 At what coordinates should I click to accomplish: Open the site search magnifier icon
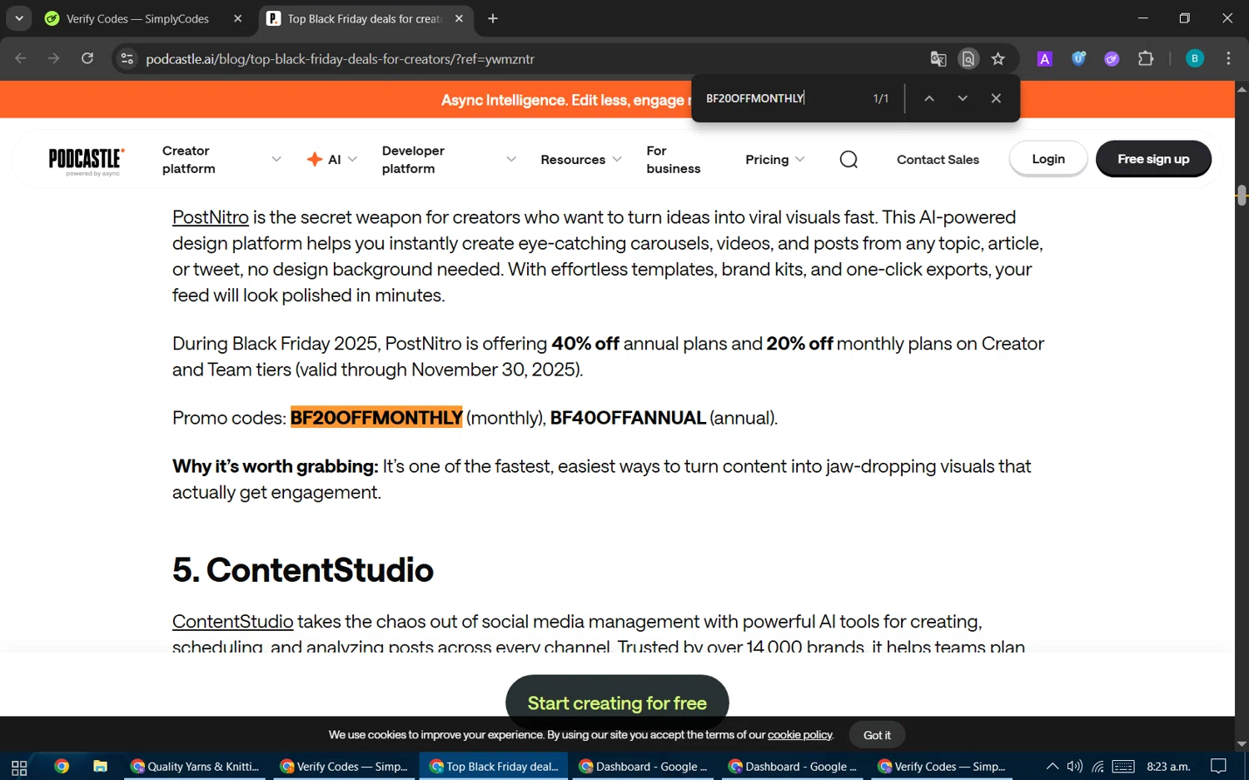coord(848,159)
